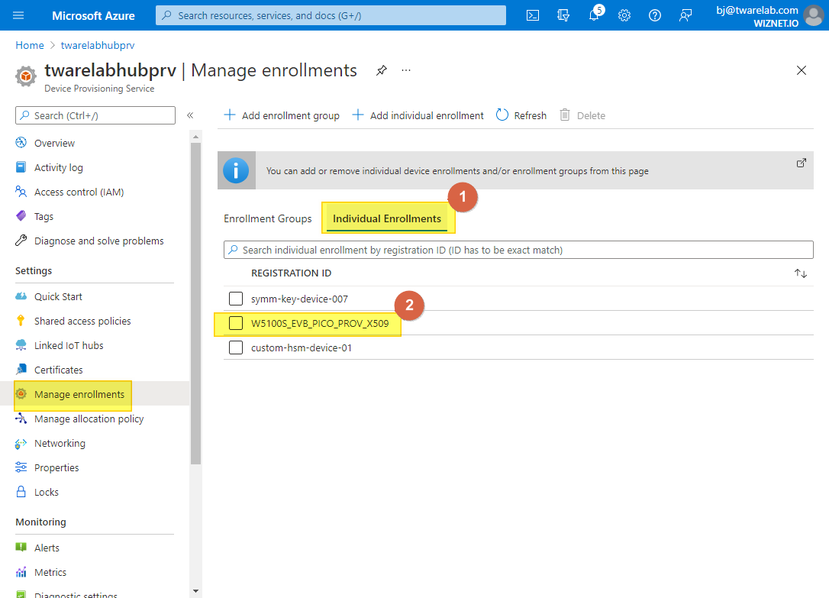This screenshot has height=598, width=829.
Task: Click the Locks padlock icon
Action: pos(21,492)
